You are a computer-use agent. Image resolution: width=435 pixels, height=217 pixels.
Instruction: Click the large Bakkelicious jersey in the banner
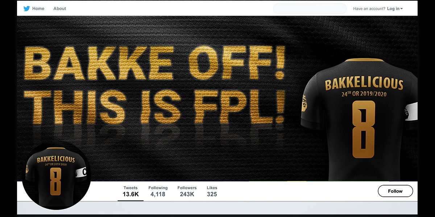pyautogui.click(x=359, y=119)
